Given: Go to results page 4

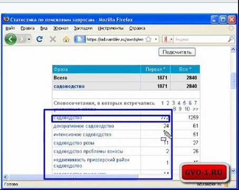Looking at the screenshot, I should [x=179, y=103].
